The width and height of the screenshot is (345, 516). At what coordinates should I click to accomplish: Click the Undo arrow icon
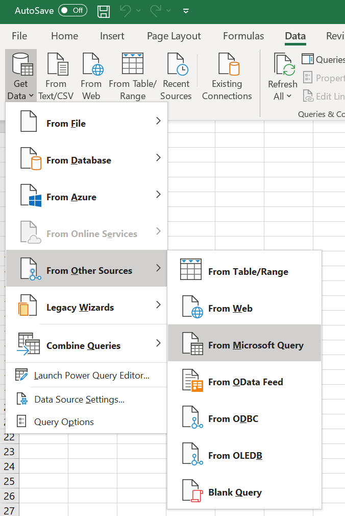(126, 11)
